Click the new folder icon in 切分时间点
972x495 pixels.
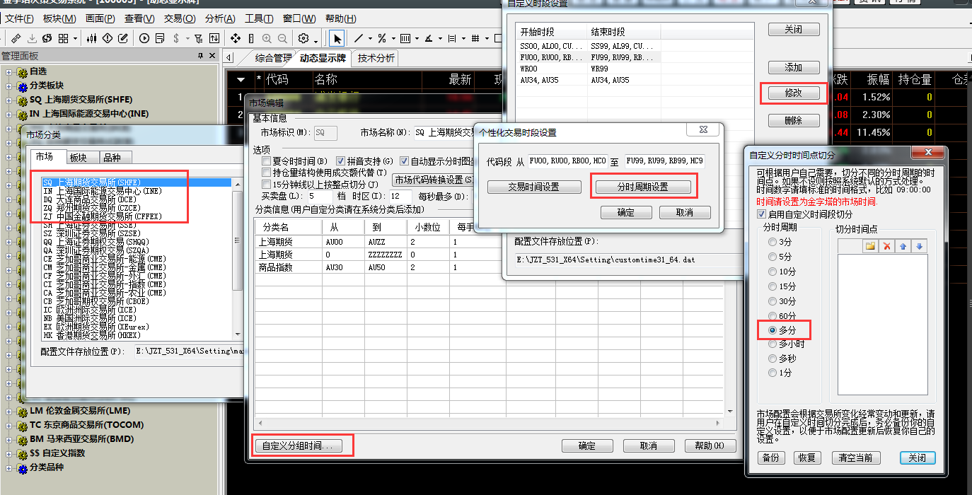pos(870,246)
